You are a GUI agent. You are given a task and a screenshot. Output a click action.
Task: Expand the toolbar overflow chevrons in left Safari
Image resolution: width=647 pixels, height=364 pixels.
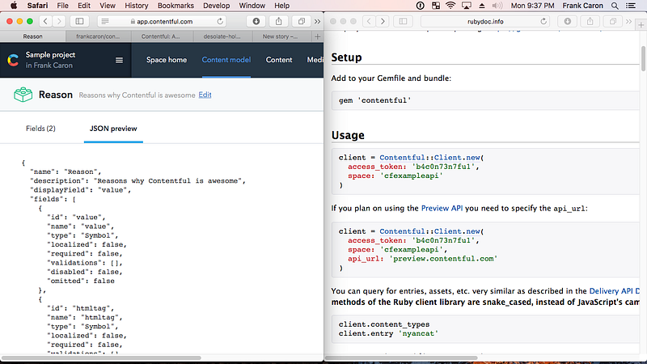click(315, 20)
